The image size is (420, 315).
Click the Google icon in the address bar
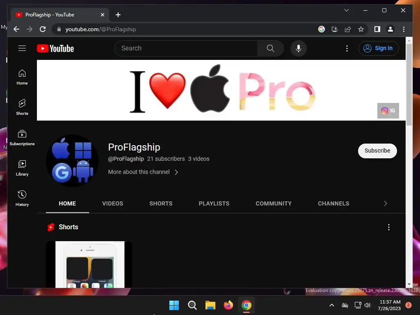point(322,29)
